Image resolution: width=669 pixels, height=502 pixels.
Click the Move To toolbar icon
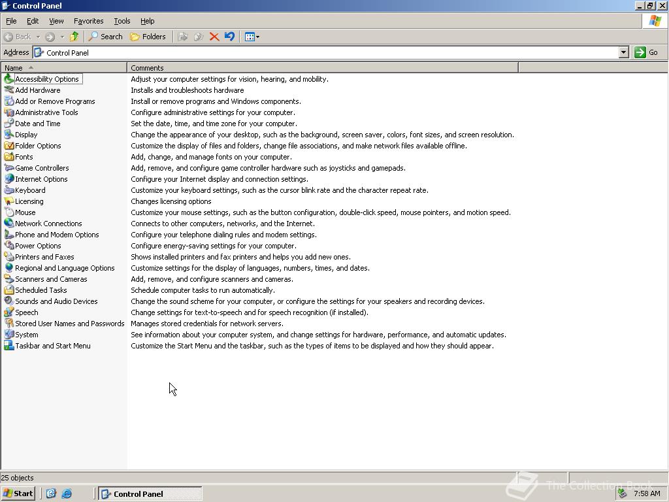tap(183, 37)
